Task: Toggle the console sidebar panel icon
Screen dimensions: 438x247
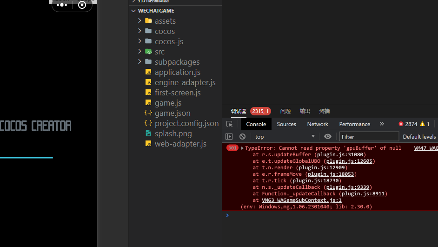Action: [229, 136]
